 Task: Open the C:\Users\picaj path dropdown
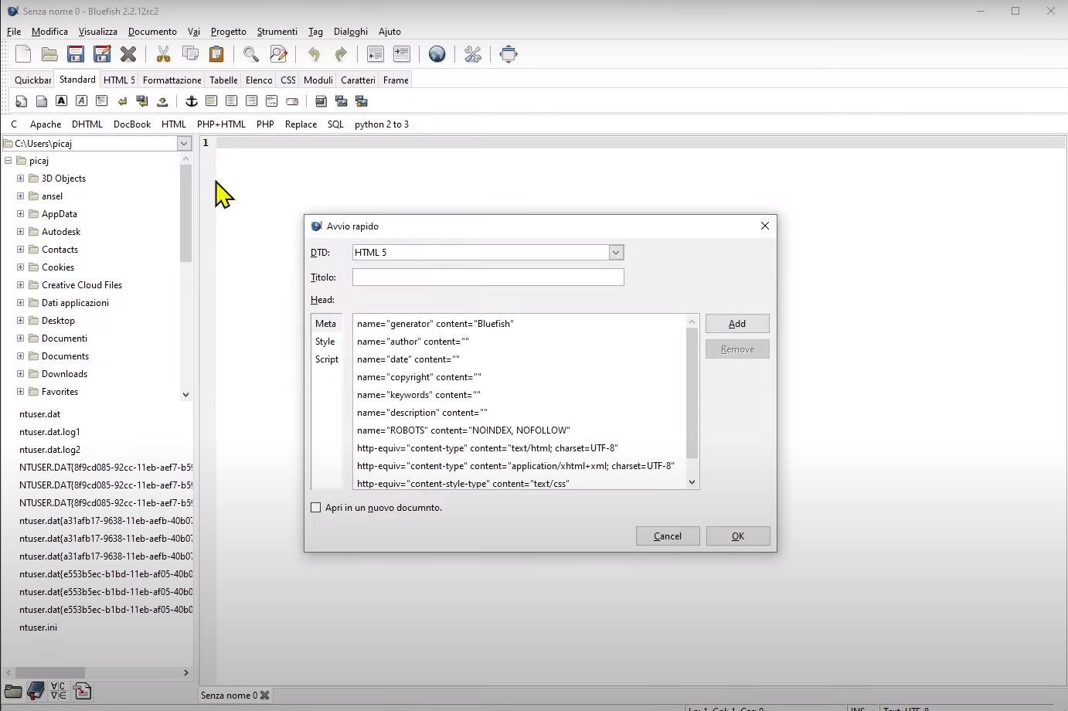click(184, 144)
